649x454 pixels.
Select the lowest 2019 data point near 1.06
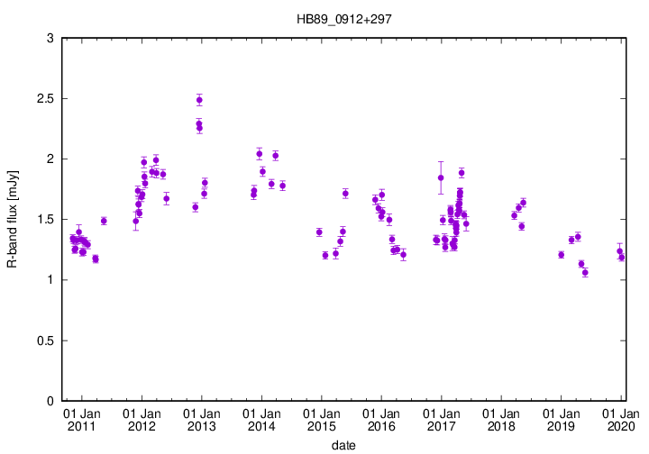click(585, 272)
